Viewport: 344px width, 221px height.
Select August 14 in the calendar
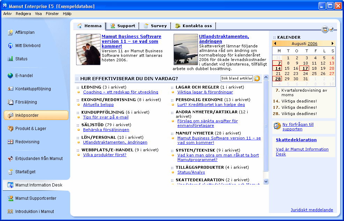pyautogui.click(x=277, y=68)
